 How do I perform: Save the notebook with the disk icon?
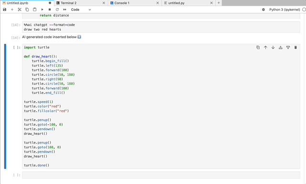point(5,10)
